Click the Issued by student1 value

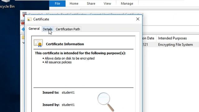68,105
